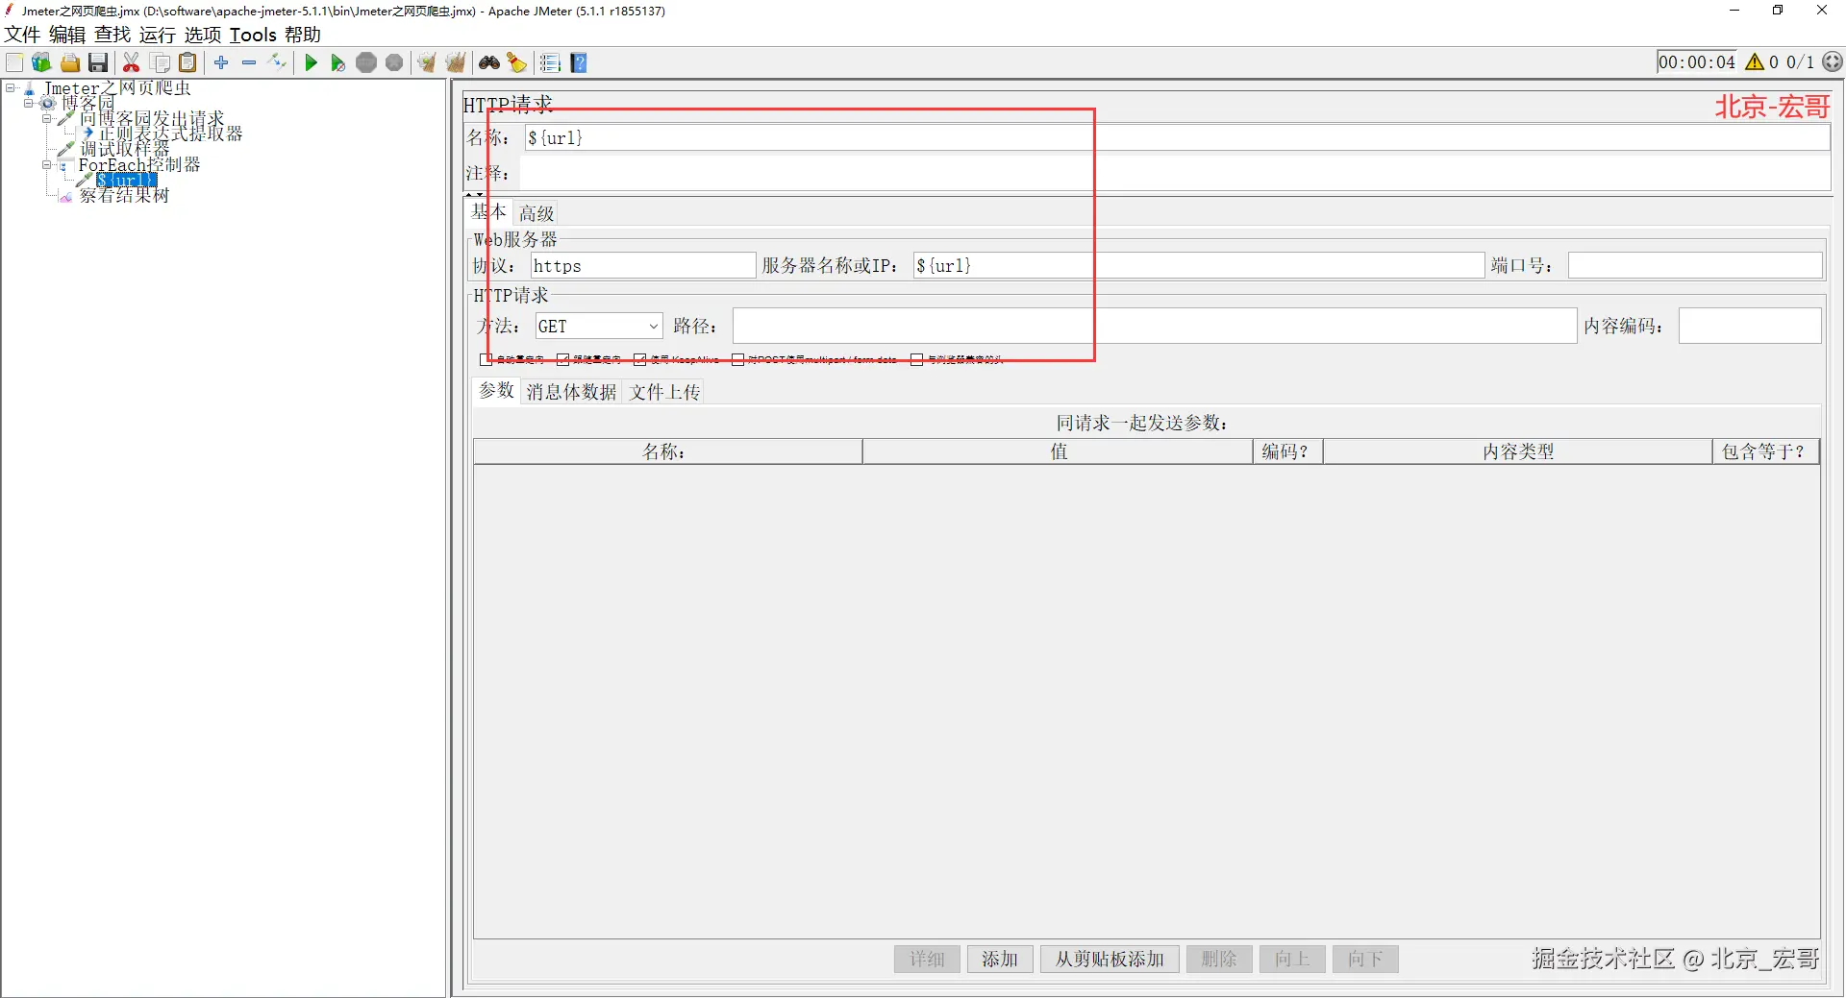
Task: Open the 运行 menu
Action: click(157, 35)
